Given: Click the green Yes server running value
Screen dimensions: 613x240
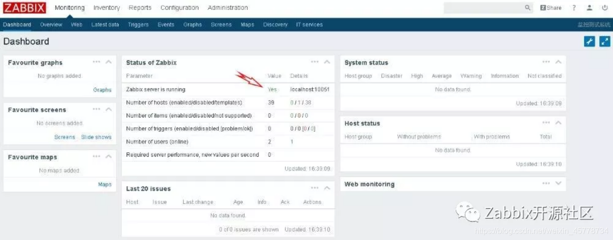Looking at the screenshot, I should click(272, 90).
